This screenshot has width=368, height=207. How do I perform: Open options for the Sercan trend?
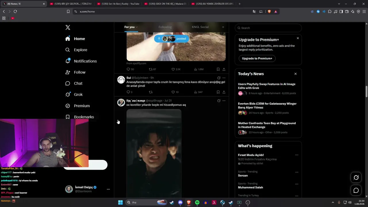click(x=297, y=172)
